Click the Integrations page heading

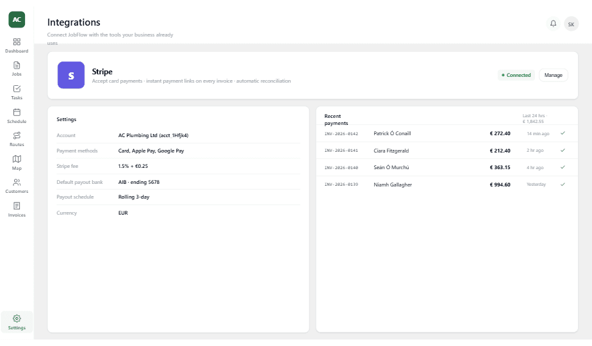click(74, 22)
